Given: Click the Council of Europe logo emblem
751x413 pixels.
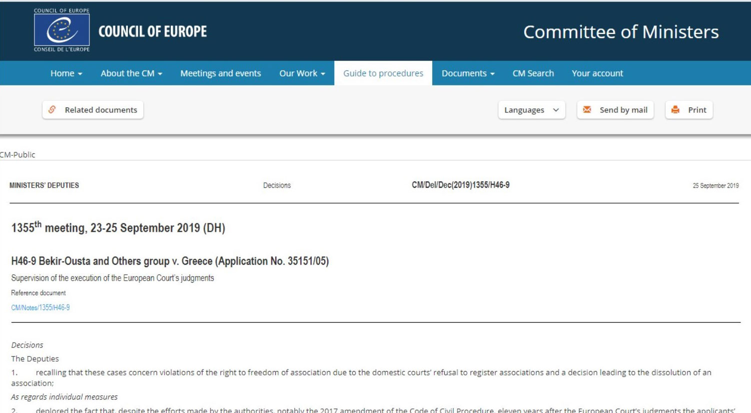Looking at the screenshot, I should (x=61, y=30).
